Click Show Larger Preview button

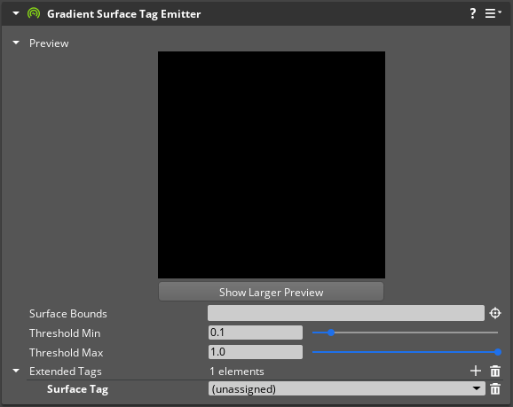point(271,292)
